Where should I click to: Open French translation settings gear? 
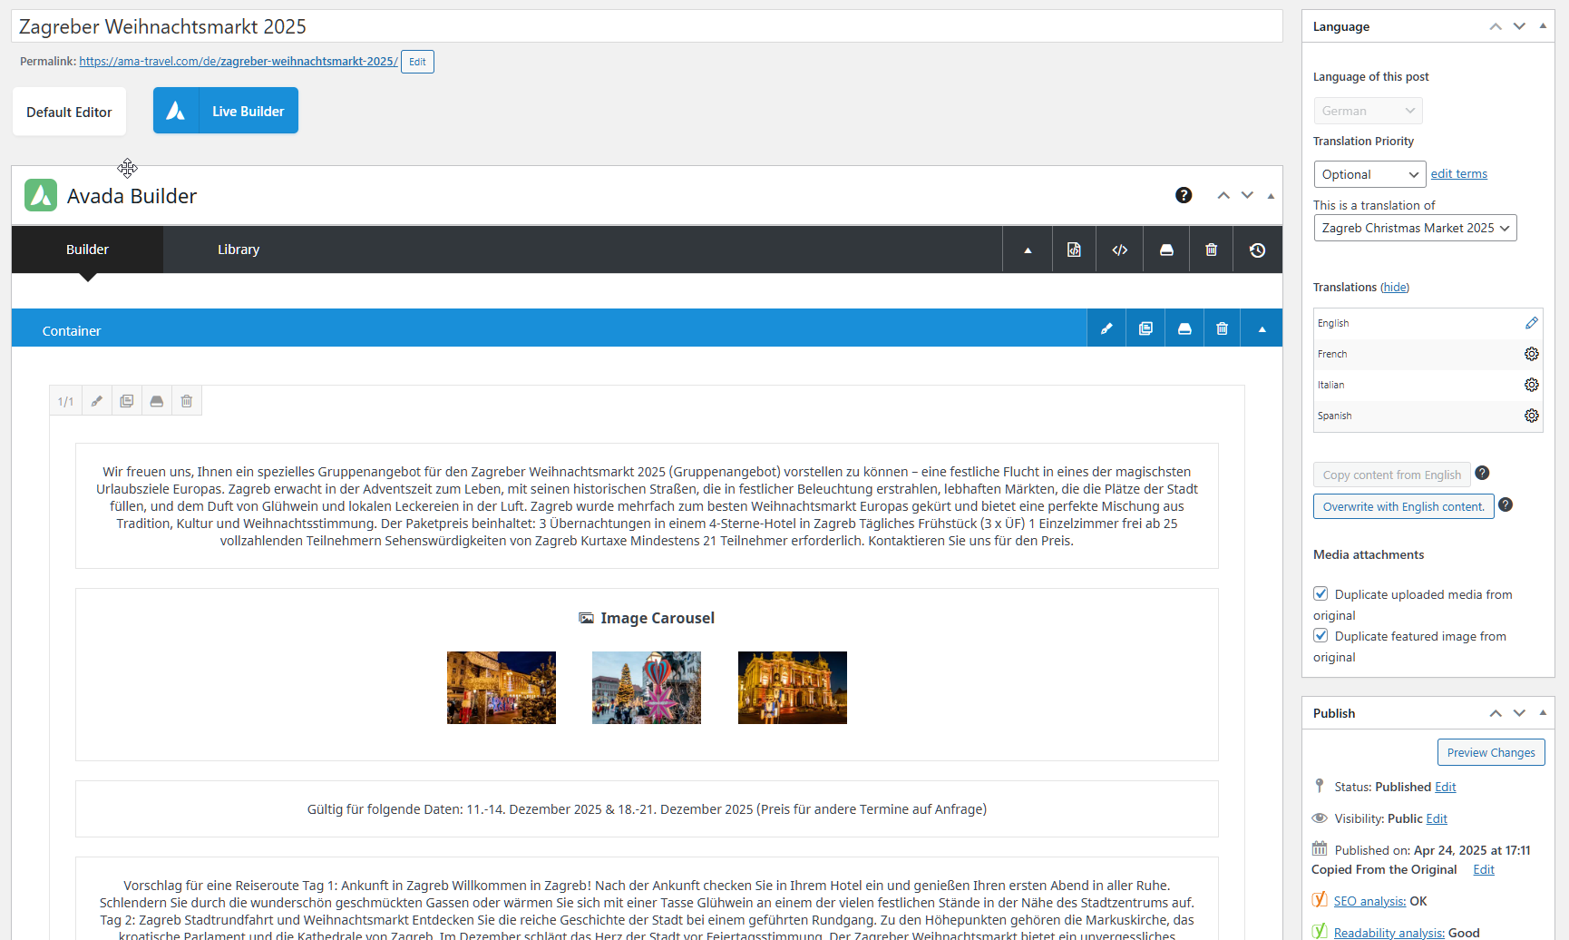click(1531, 354)
